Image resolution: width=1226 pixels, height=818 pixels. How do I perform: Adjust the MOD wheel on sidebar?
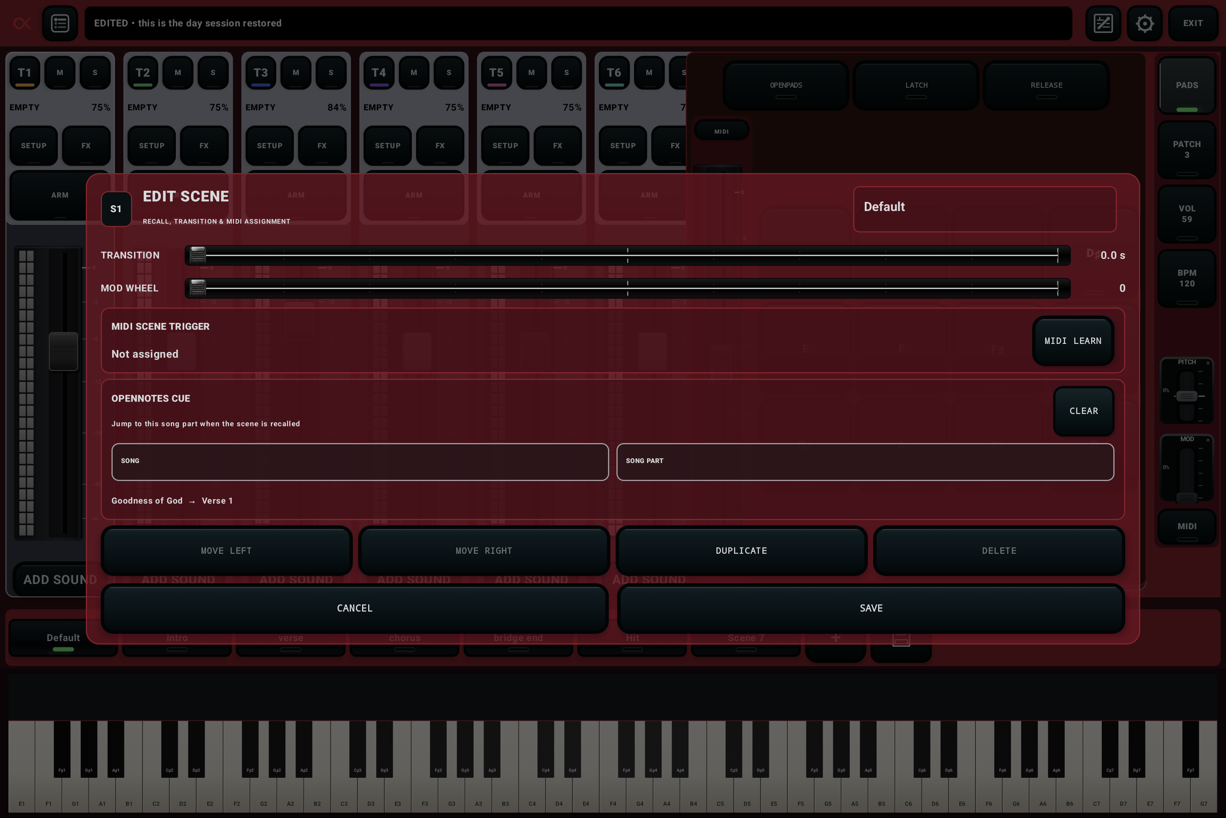[x=1186, y=497]
